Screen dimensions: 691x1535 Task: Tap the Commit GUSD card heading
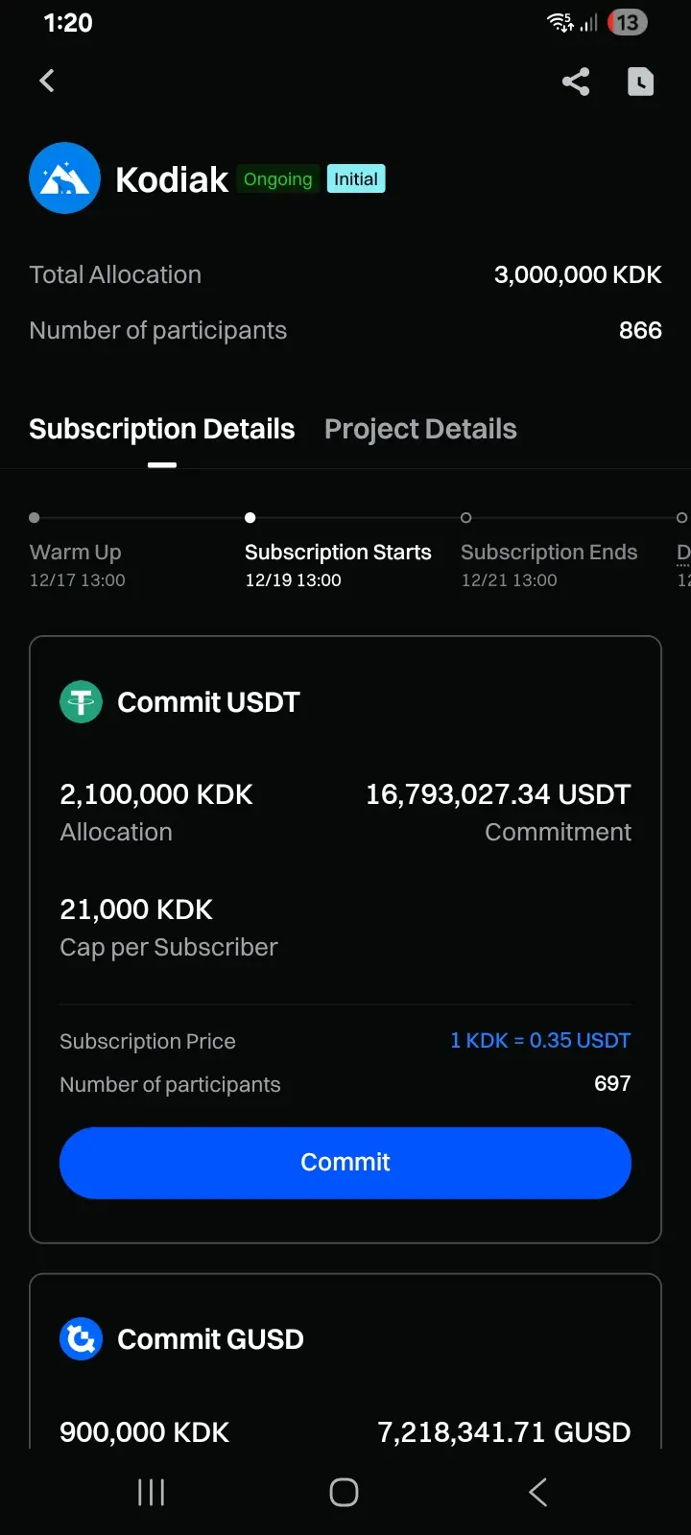[x=210, y=1339]
